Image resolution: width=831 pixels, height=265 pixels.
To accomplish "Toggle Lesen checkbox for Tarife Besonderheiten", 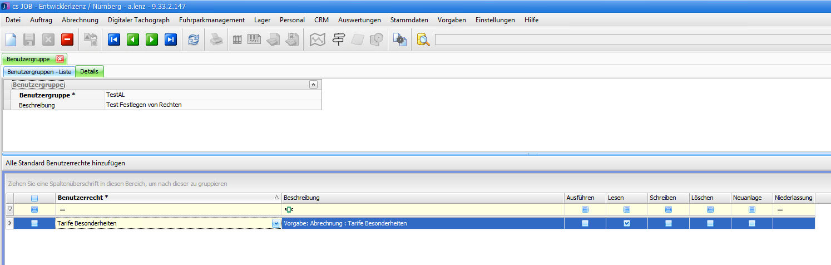I will [x=627, y=223].
